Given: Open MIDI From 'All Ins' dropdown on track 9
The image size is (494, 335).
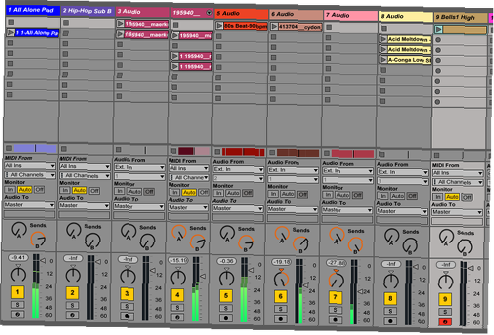Looking at the screenshot, I should [457, 173].
